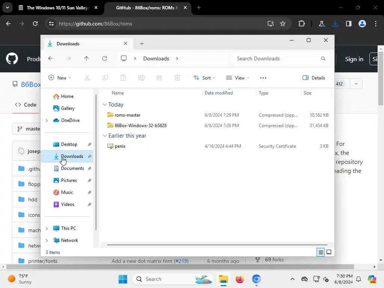Select Pictures in navigation pane
This screenshot has width=384, height=288.
(67, 180)
